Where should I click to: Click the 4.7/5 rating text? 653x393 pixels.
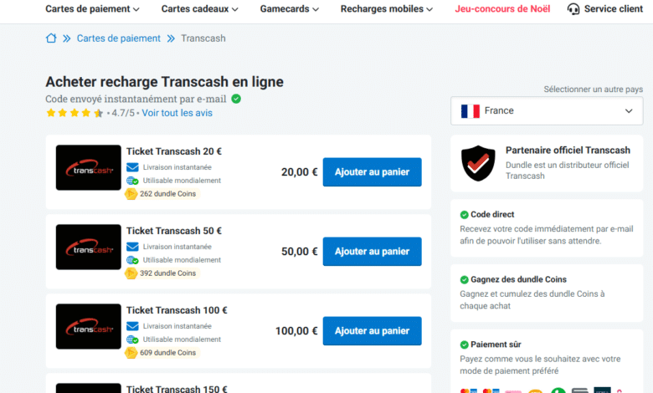[x=123, y=113]
